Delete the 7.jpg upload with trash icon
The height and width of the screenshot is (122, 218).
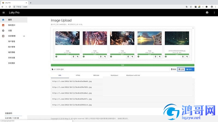[x=128, y=57]
